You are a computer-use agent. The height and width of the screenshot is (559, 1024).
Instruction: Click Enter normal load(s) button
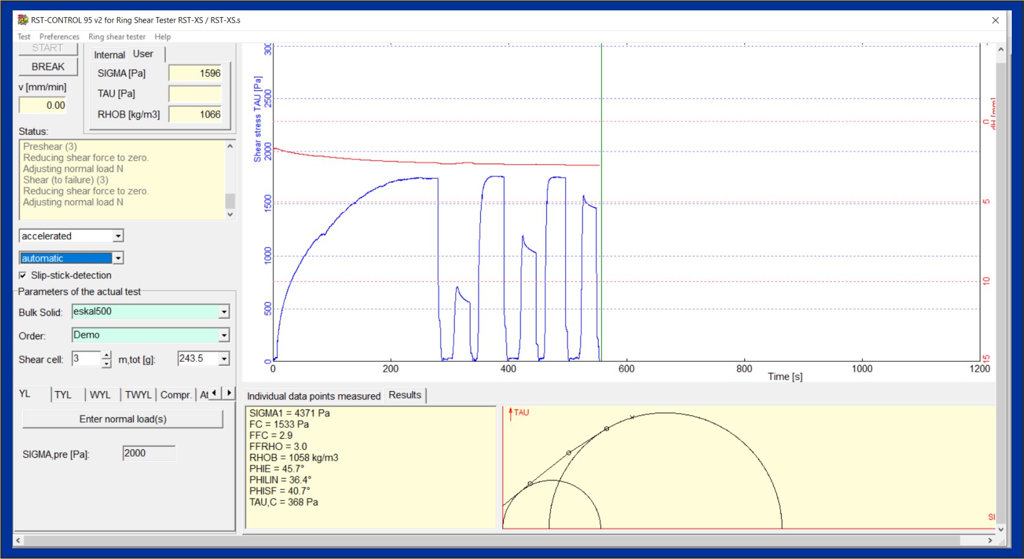point(123,419)
